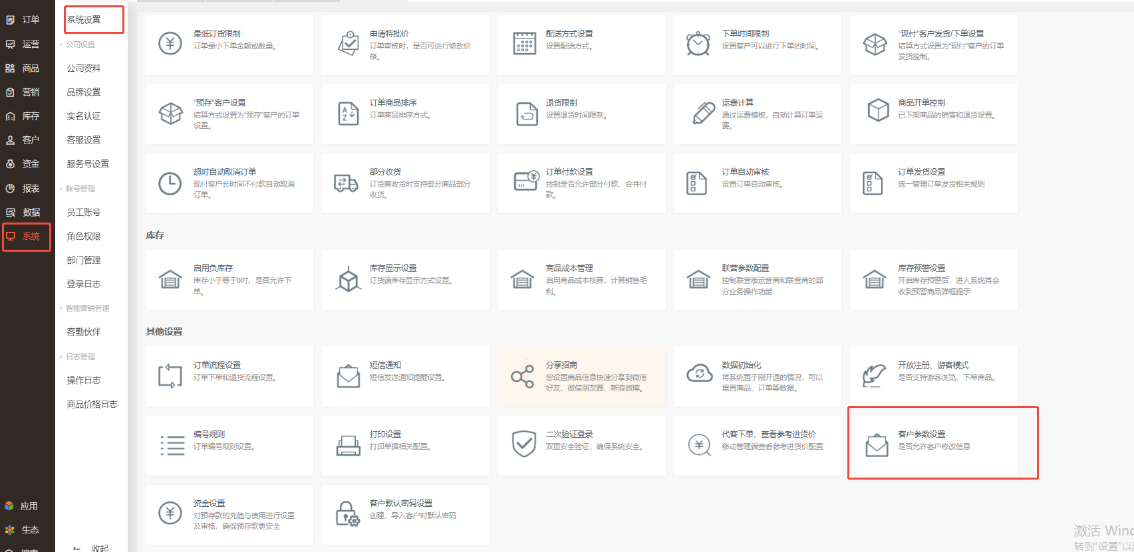Open the payment card icon for 订单付款设置
Image resolution: width=1134 pixels, height=552 pixels.
(527, 181)
